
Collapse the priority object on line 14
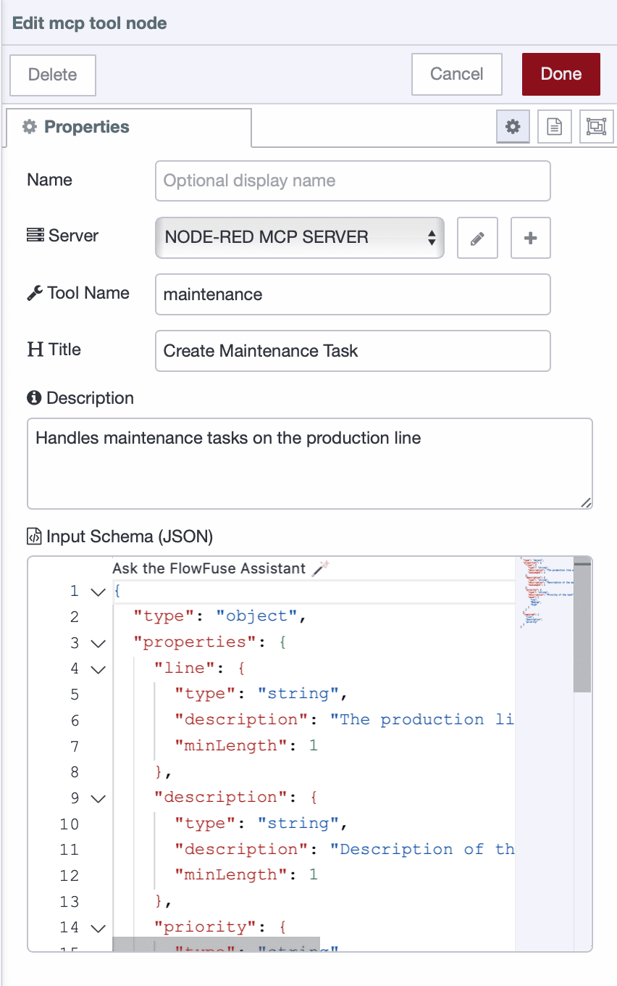98,927
